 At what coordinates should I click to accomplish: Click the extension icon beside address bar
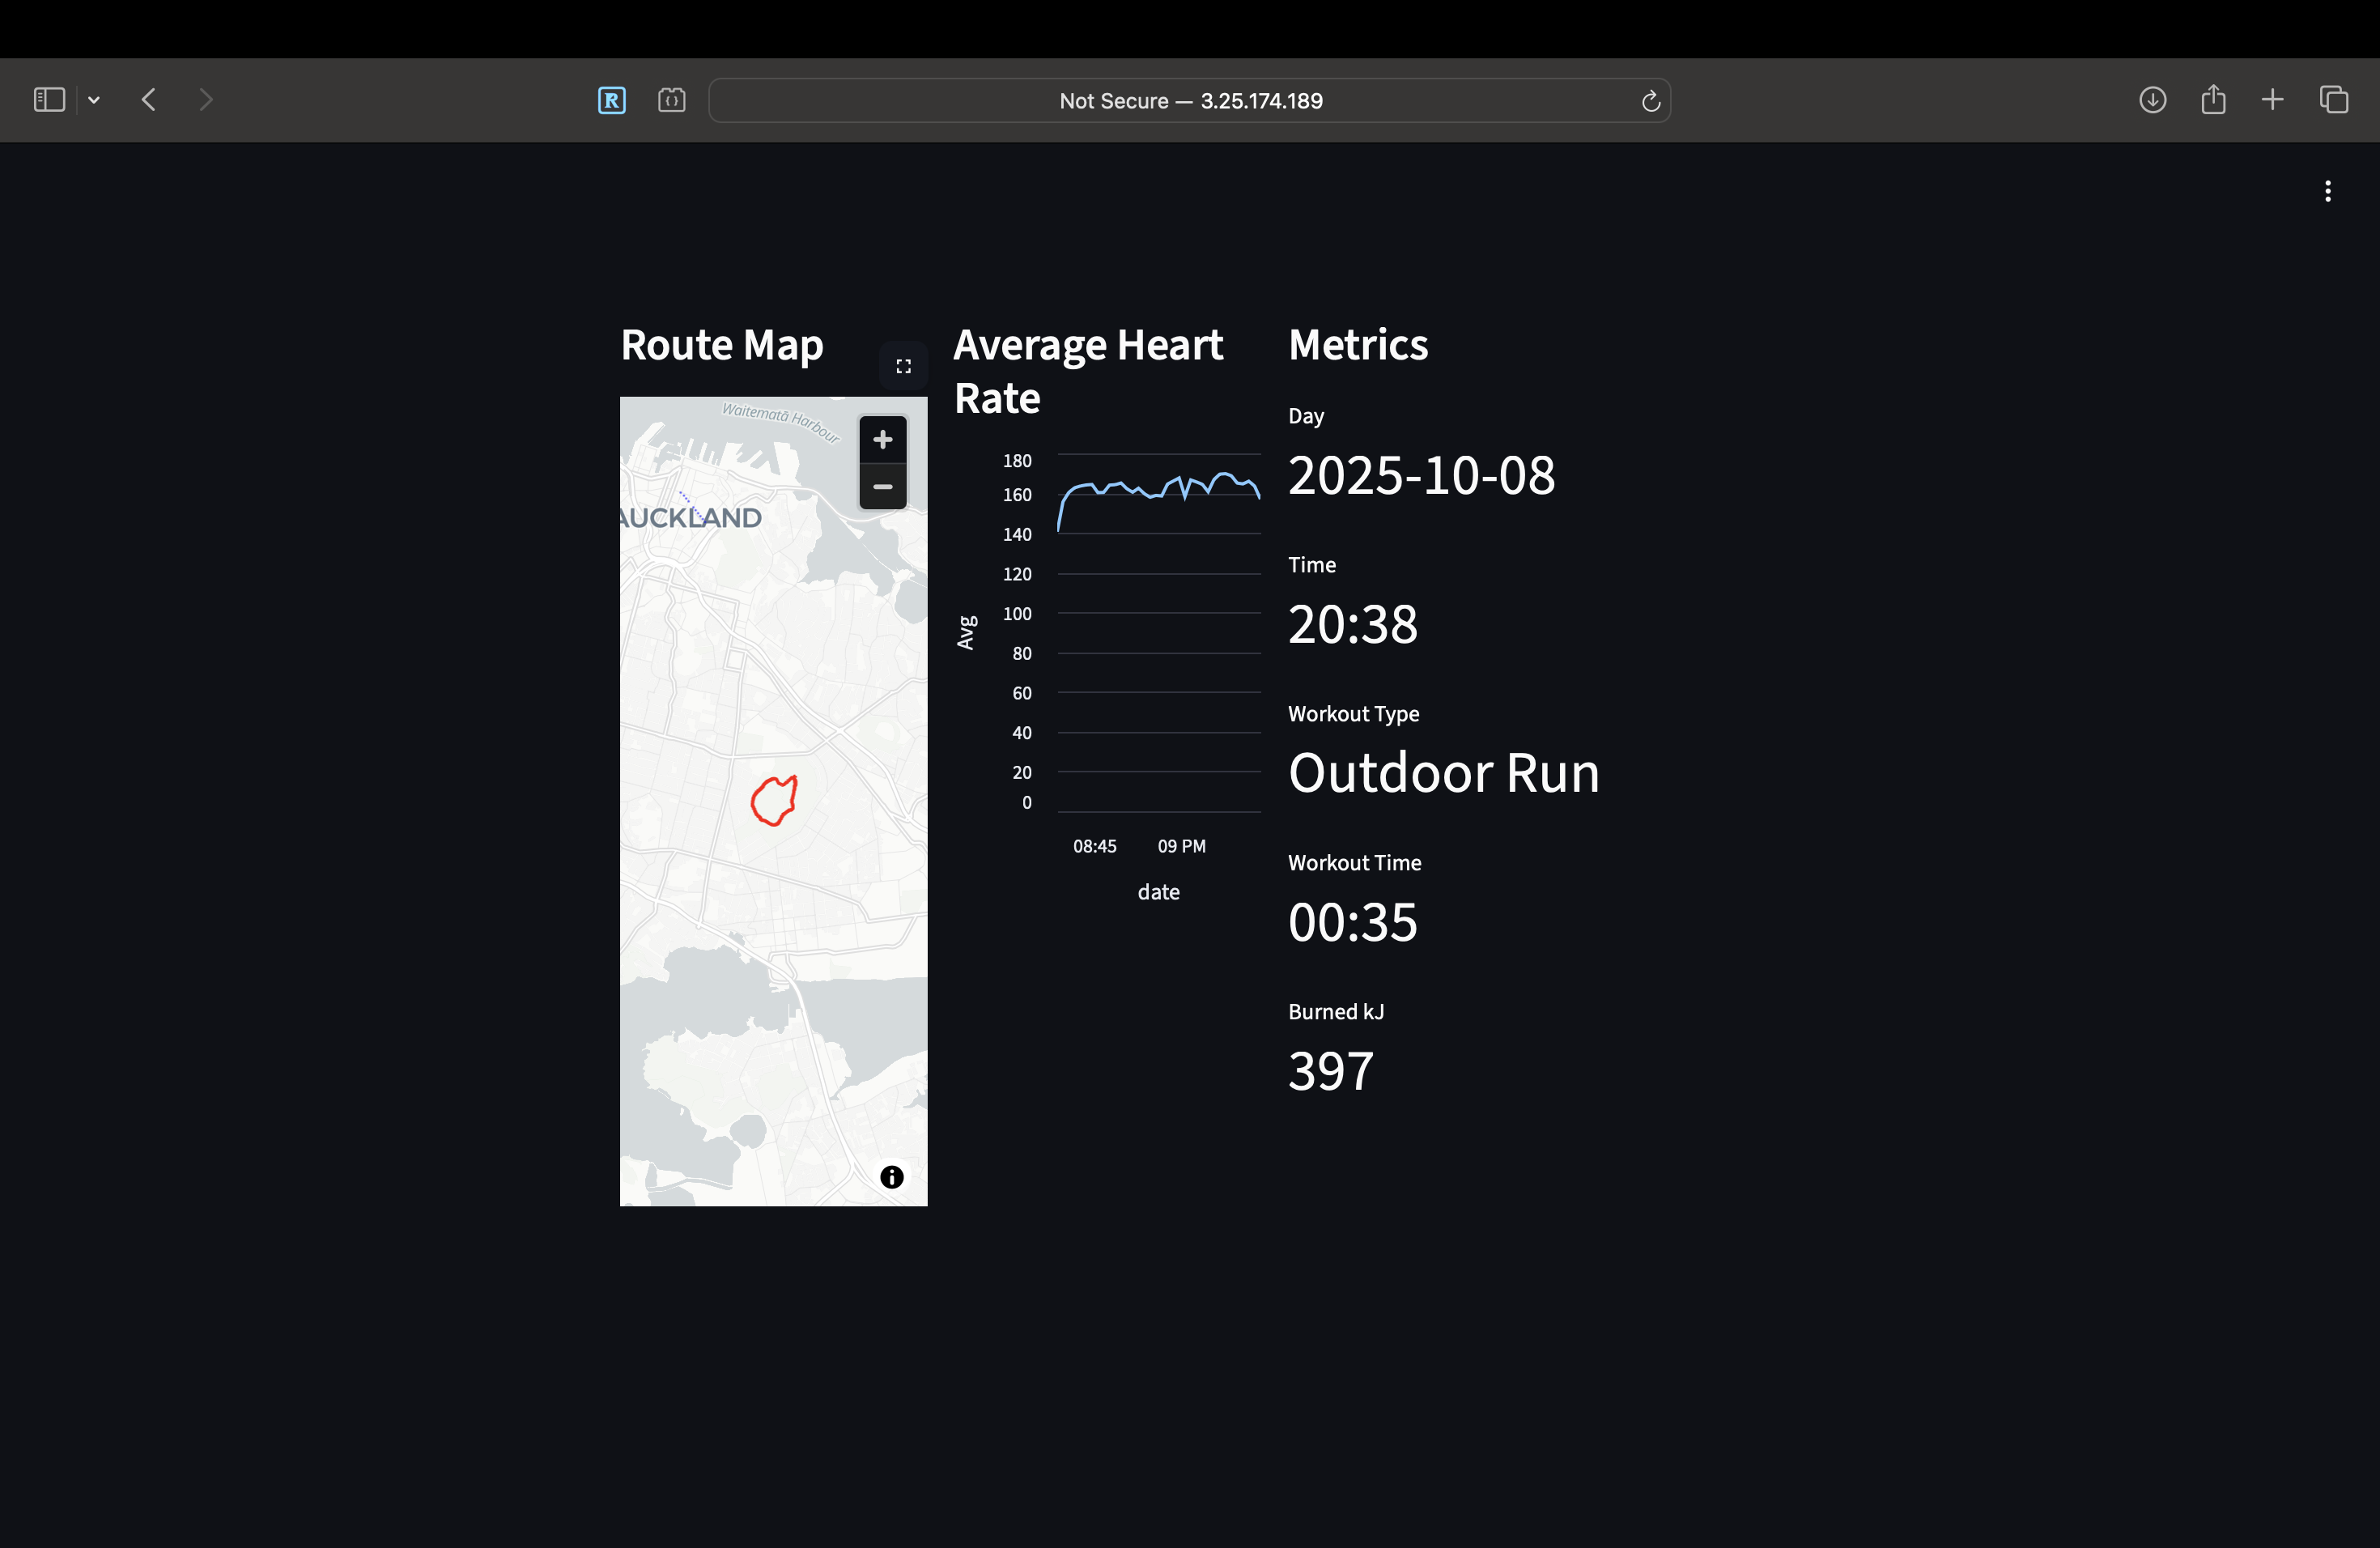(x=671, y=100)
